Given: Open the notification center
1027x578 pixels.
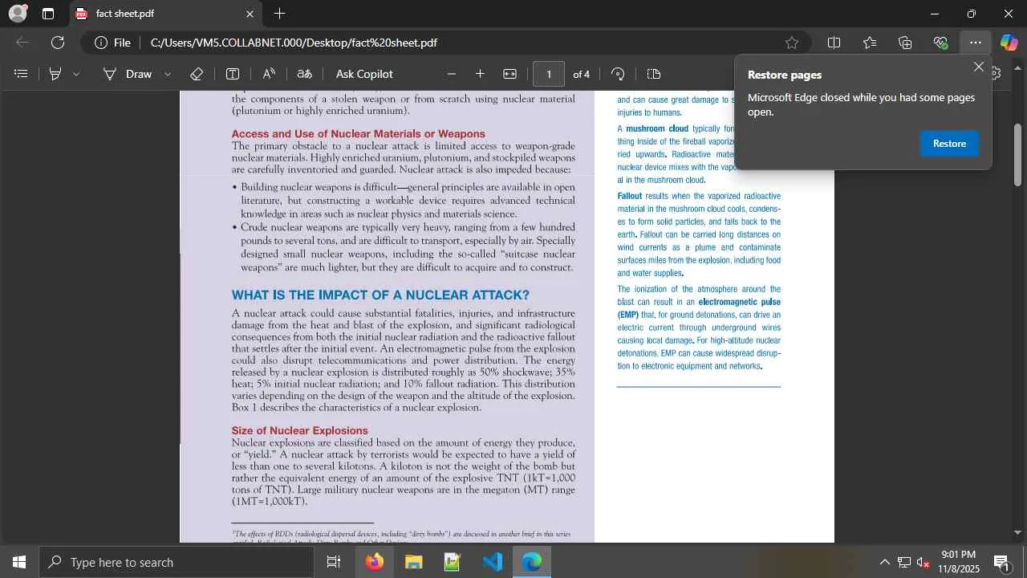Looking at the screenshot, I should tap(1001, 562).
